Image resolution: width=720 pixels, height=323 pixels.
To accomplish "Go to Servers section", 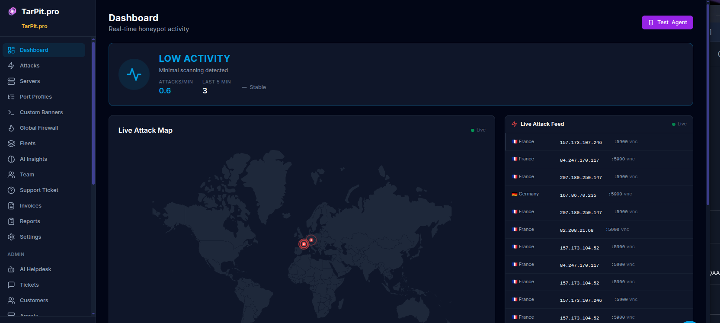I will tap(44, 81).
